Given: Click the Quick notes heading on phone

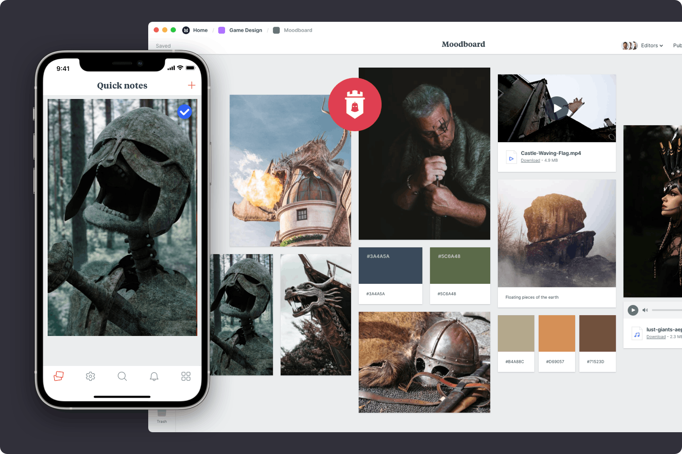Looking at the screenshot, I should click(122, 85).
